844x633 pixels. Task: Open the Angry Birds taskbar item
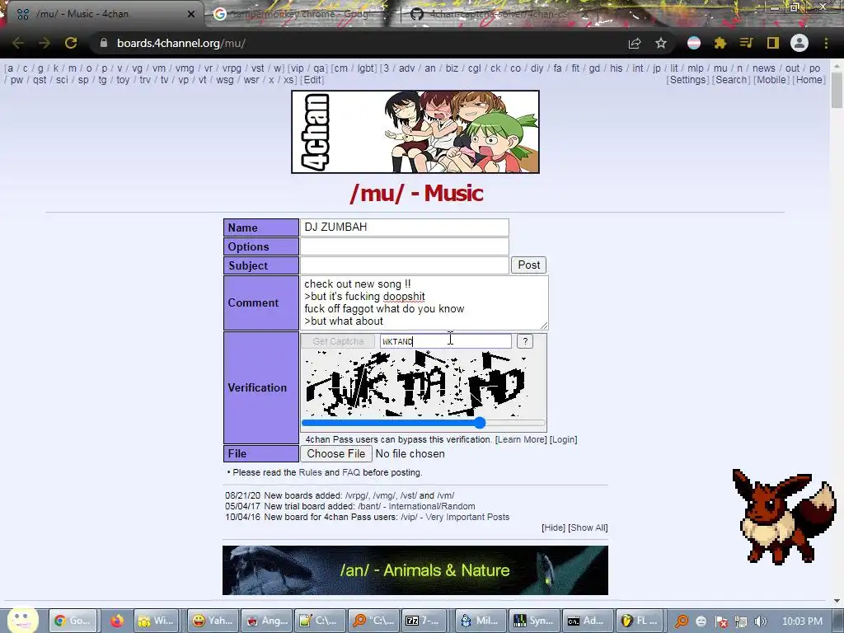tap(266, 621)
